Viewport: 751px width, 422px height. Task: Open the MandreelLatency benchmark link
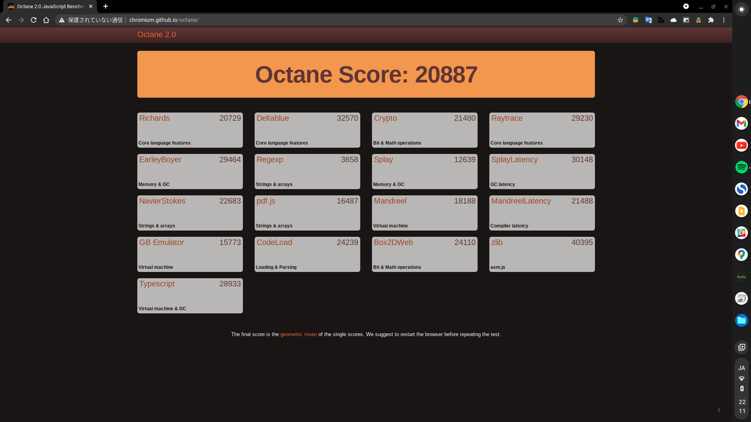[521, 201]
